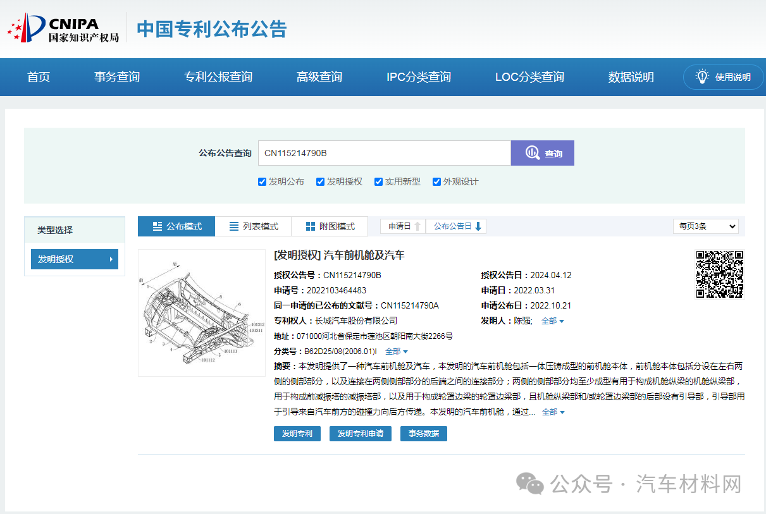The image size is (766, 514).
Task: Switch to 附图模式 grid view icon
Action: tap(310, 226)
